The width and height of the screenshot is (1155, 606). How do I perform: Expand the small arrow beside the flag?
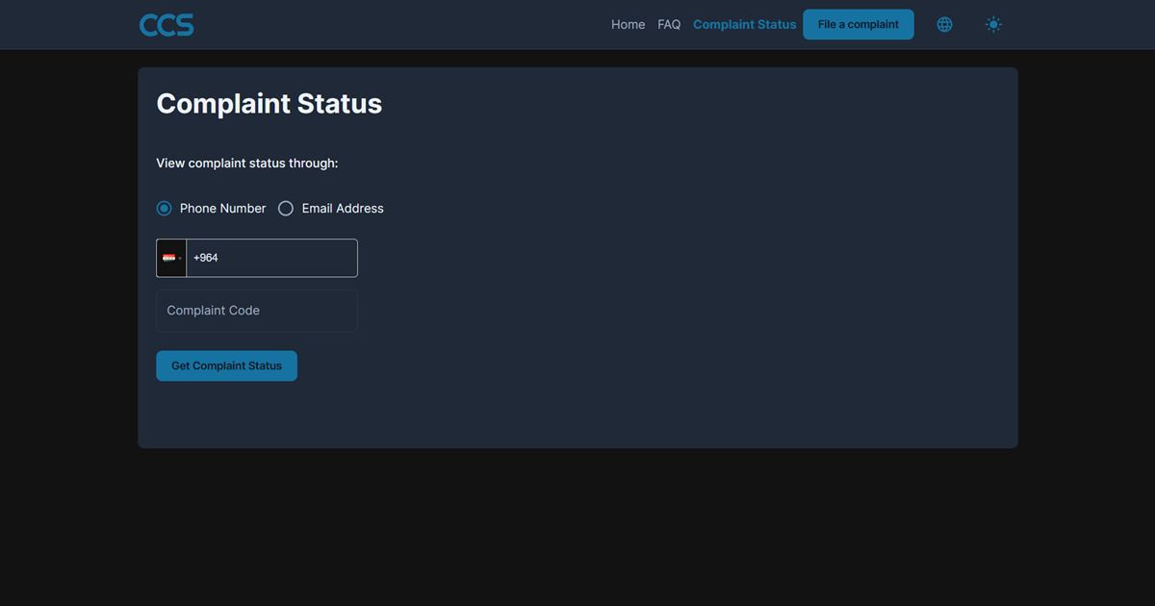pos(180,259)
